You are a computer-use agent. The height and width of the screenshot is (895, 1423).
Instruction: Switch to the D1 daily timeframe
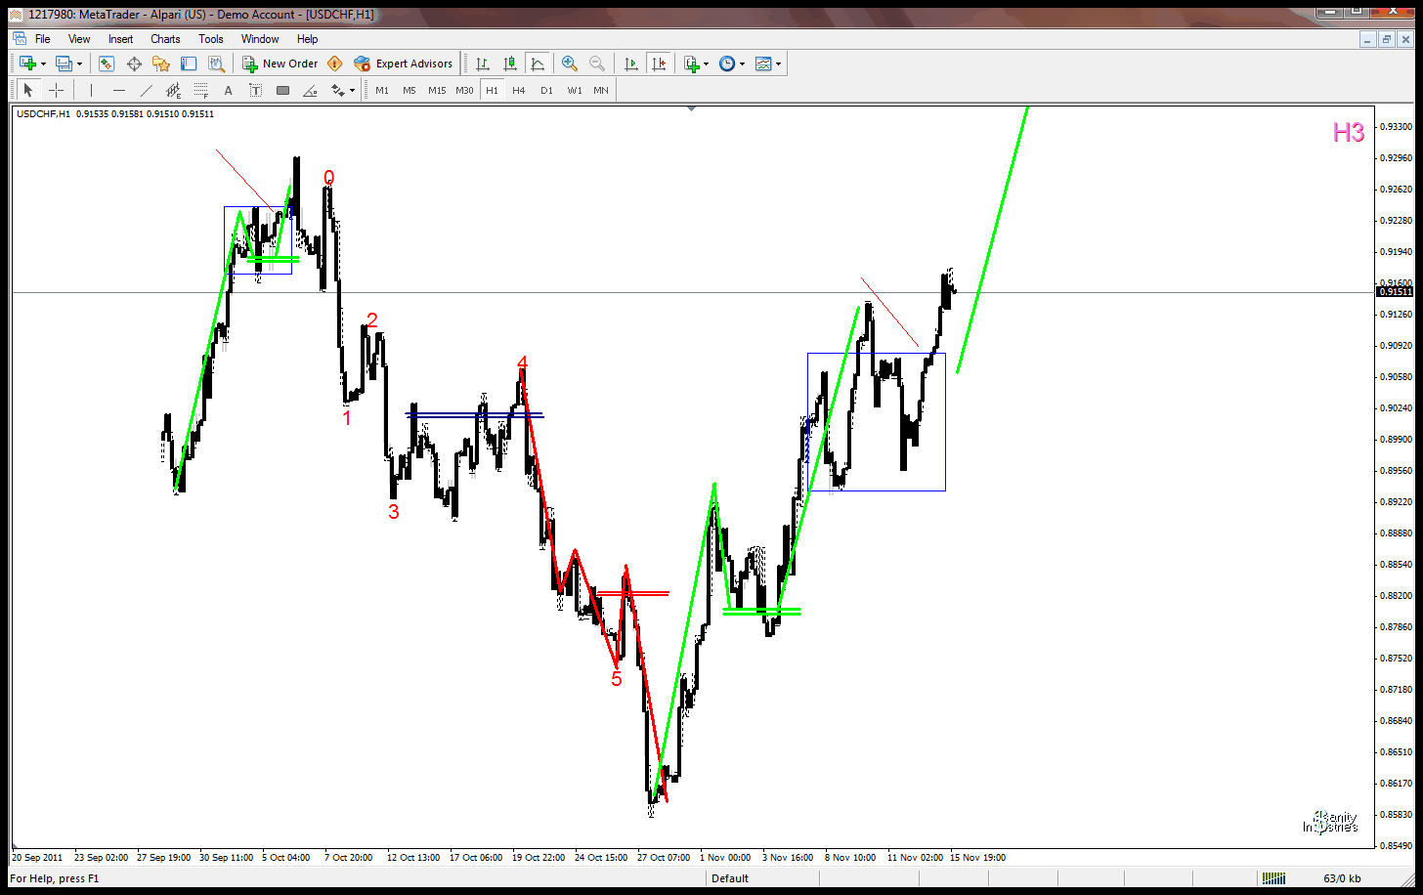click(546, 90)
